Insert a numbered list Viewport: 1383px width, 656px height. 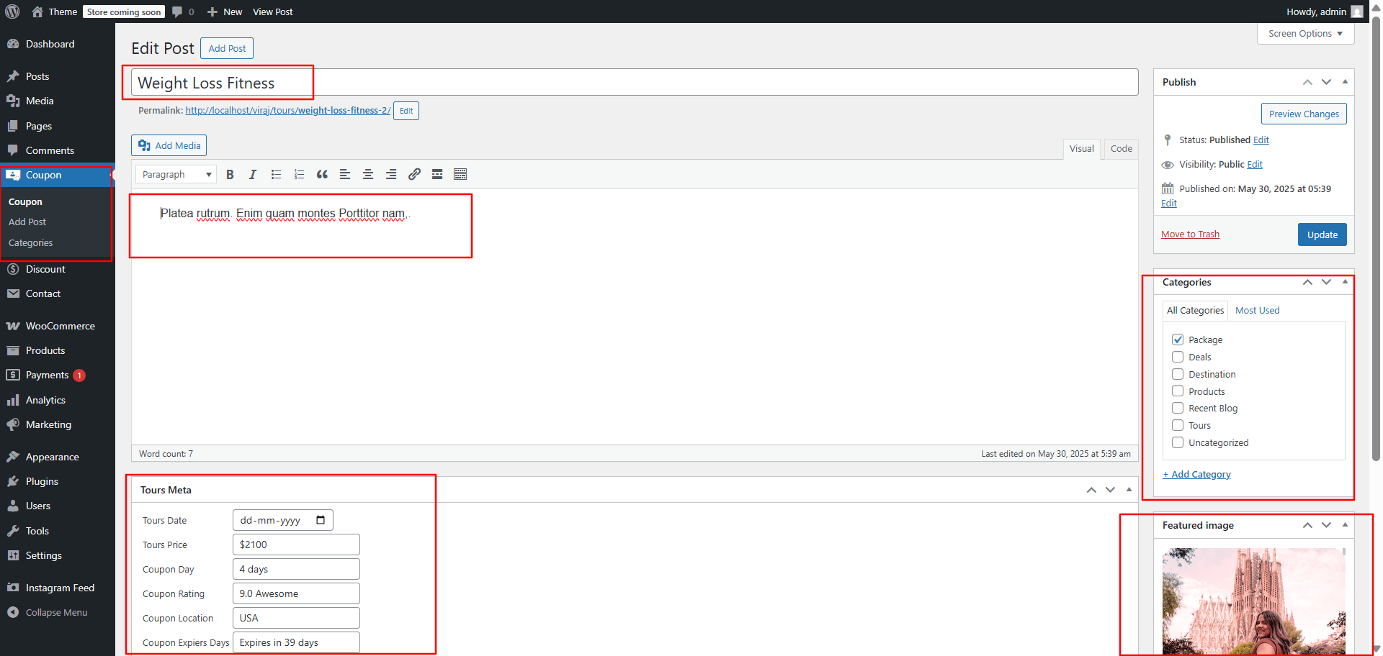click(x=299, y=175)
